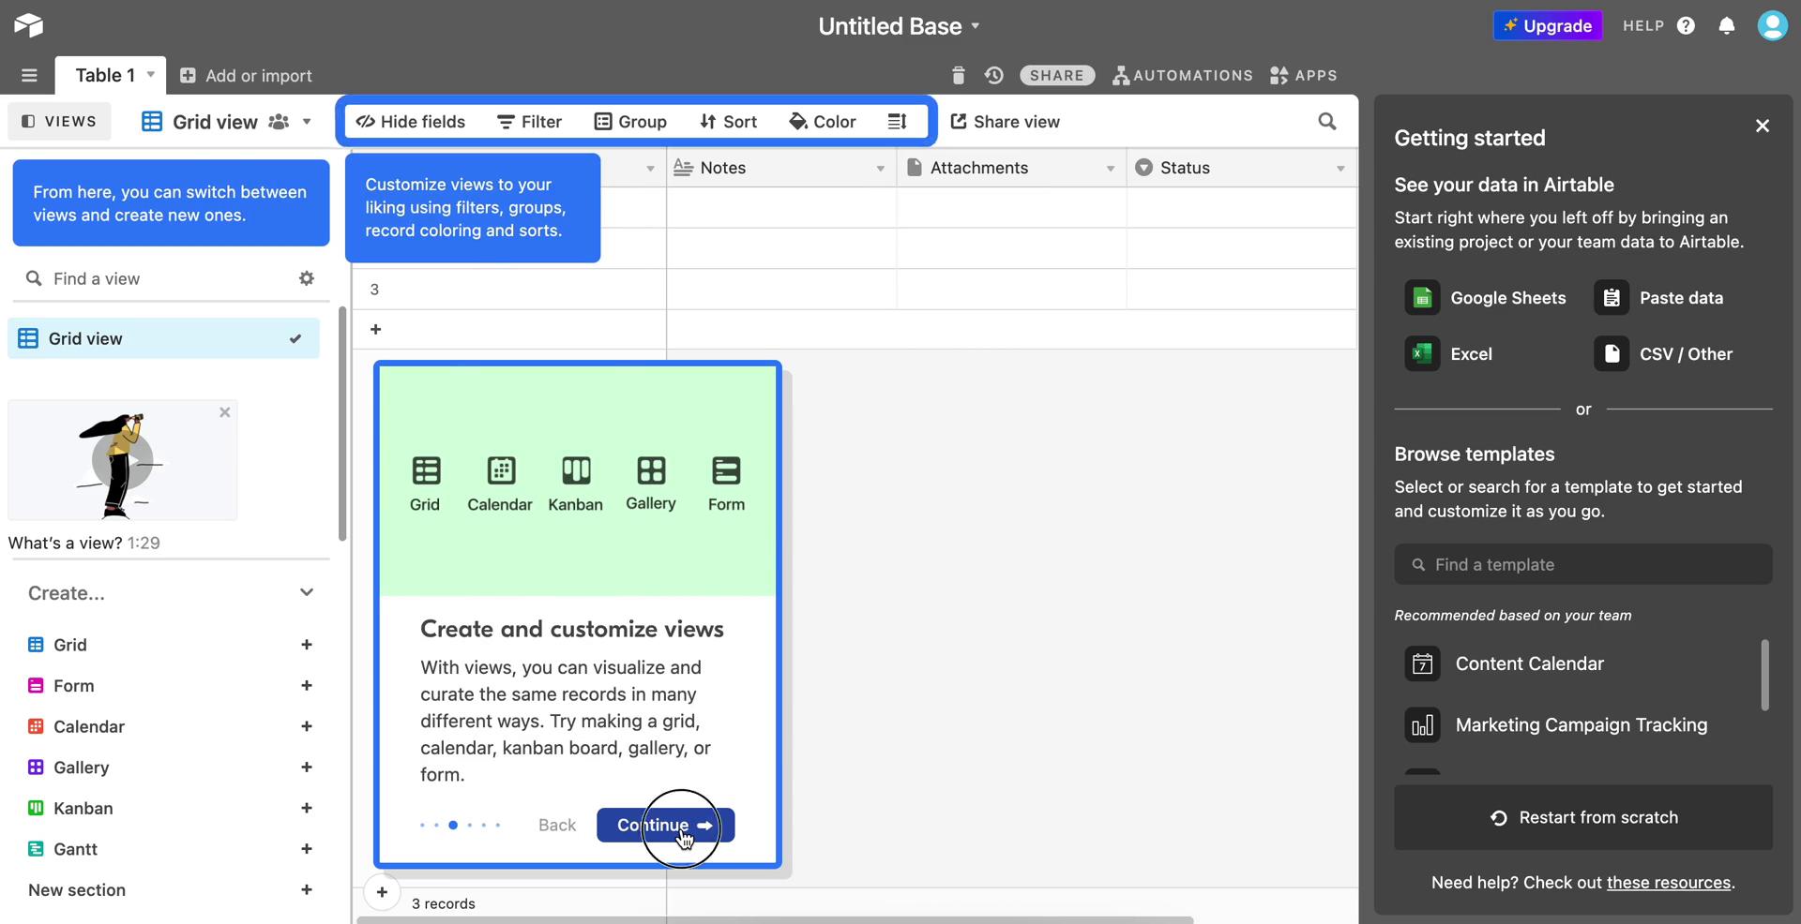1801x924 pixels.
Task: Toggle the Views sidebar
Action: 59,121
